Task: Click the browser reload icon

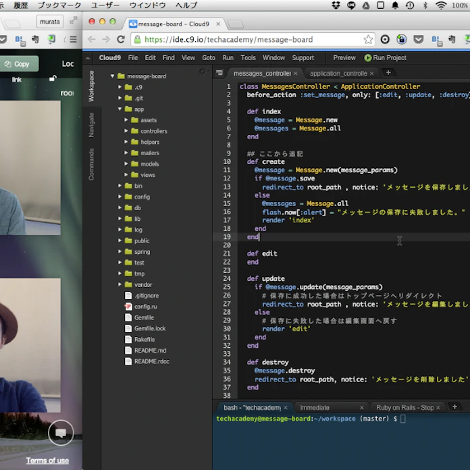Action: (120, 39)
